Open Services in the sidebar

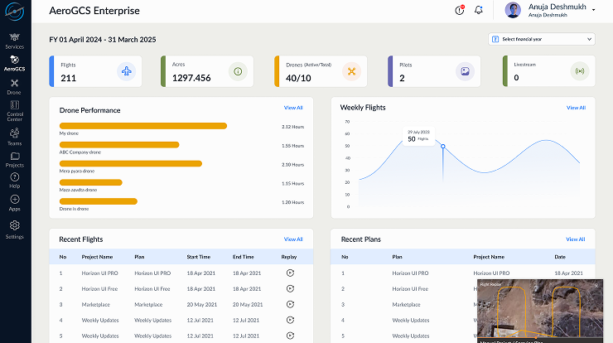point(14,41)
